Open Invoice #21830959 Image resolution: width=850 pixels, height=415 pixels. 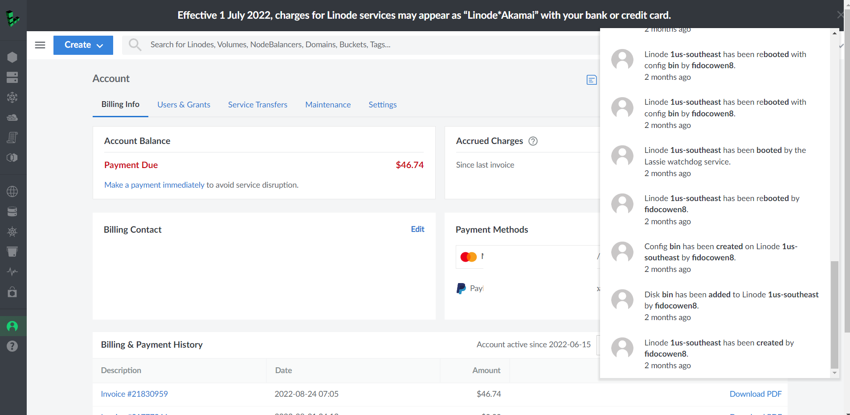pos(134,394)
